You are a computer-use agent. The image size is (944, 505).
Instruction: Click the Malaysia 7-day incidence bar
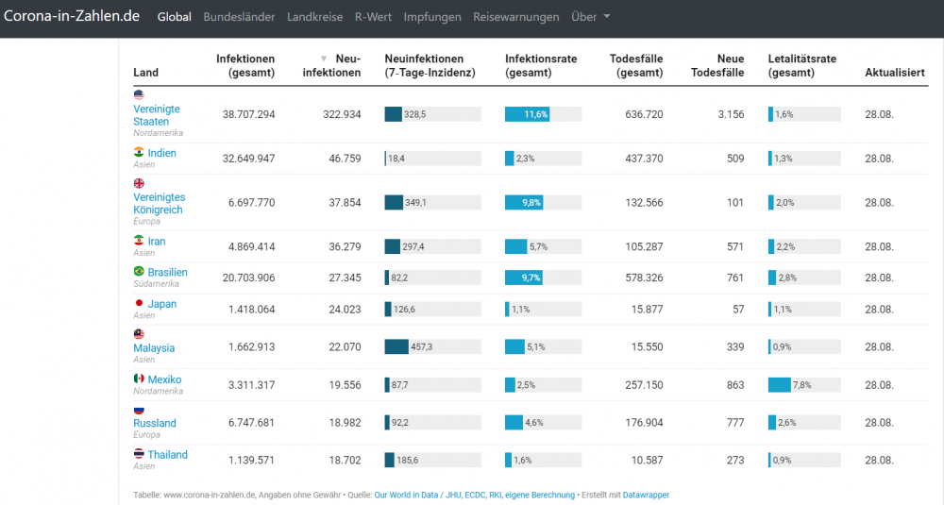pyautogui.click(x=432, y=347)
